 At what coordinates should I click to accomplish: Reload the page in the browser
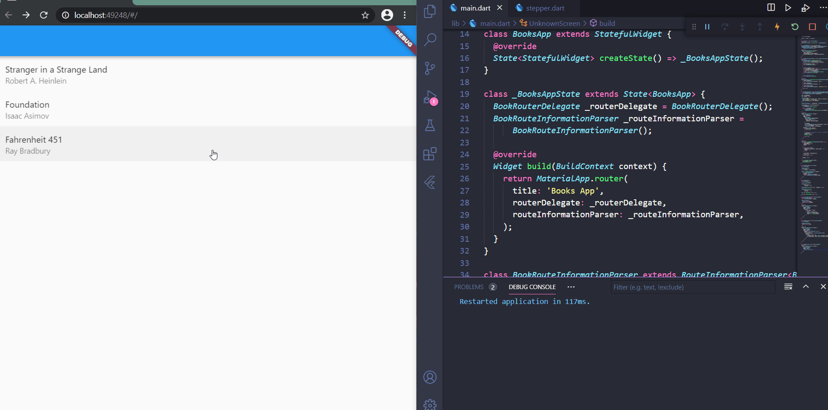coord(44,15)
